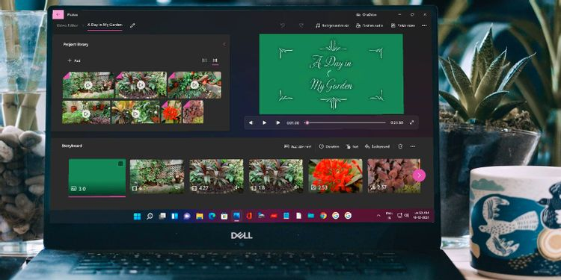The width and height of the screenshot is (561, 280).
Task: Click the preview seek bar
Action: (x=346, y=123)
